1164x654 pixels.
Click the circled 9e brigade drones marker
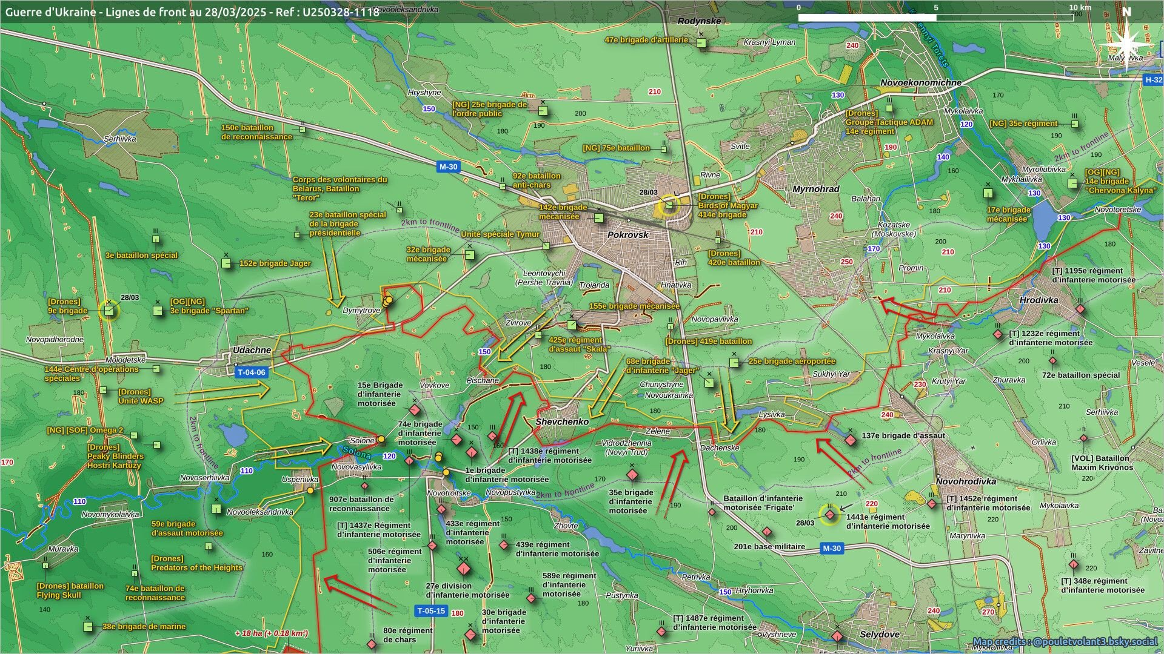click(109, 311)
